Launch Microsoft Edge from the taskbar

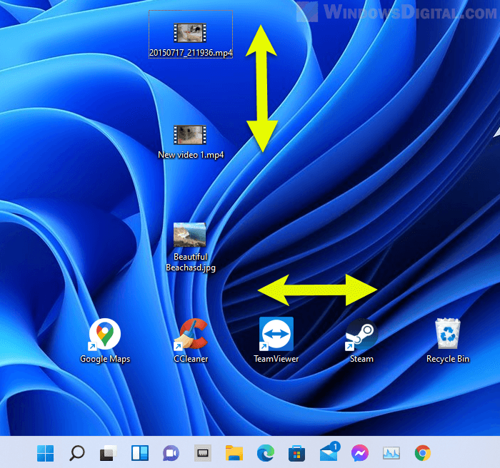point(265,453)
